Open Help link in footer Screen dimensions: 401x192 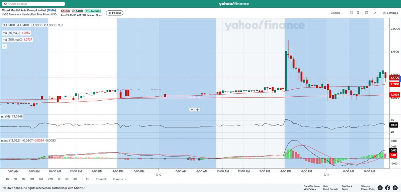click(325, 186)
